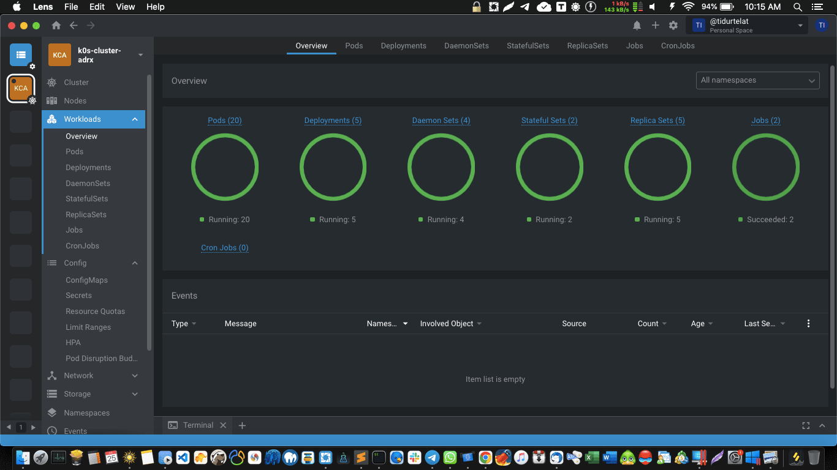This screenshot has width=837, height=470.
Task: Collapse the Workloads section
Action: coord(135,119)
